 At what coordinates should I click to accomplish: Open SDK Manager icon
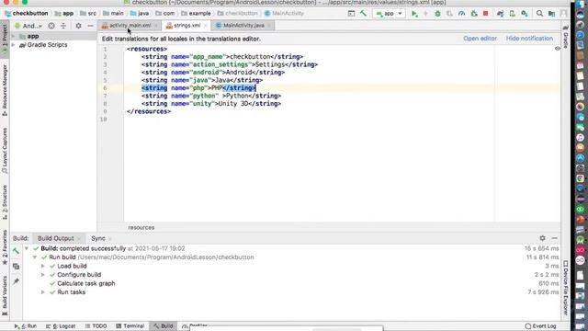(525, 14)
